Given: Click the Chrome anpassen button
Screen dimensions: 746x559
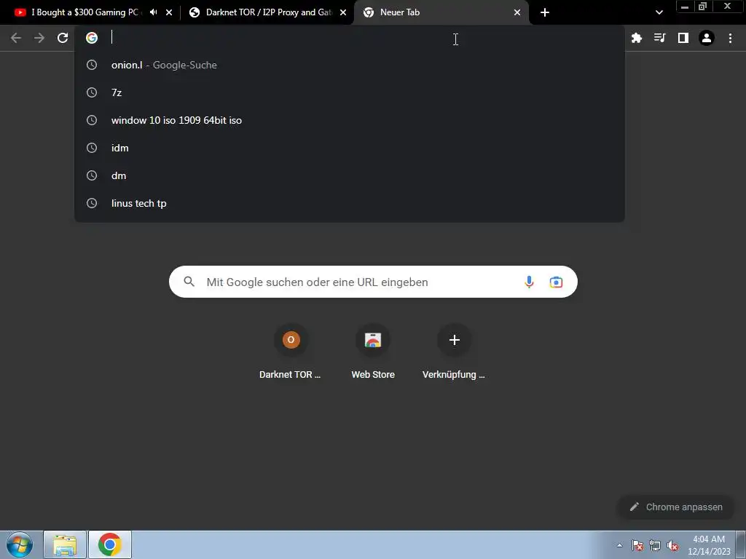Looking at the screenshot, I should 675,507.
